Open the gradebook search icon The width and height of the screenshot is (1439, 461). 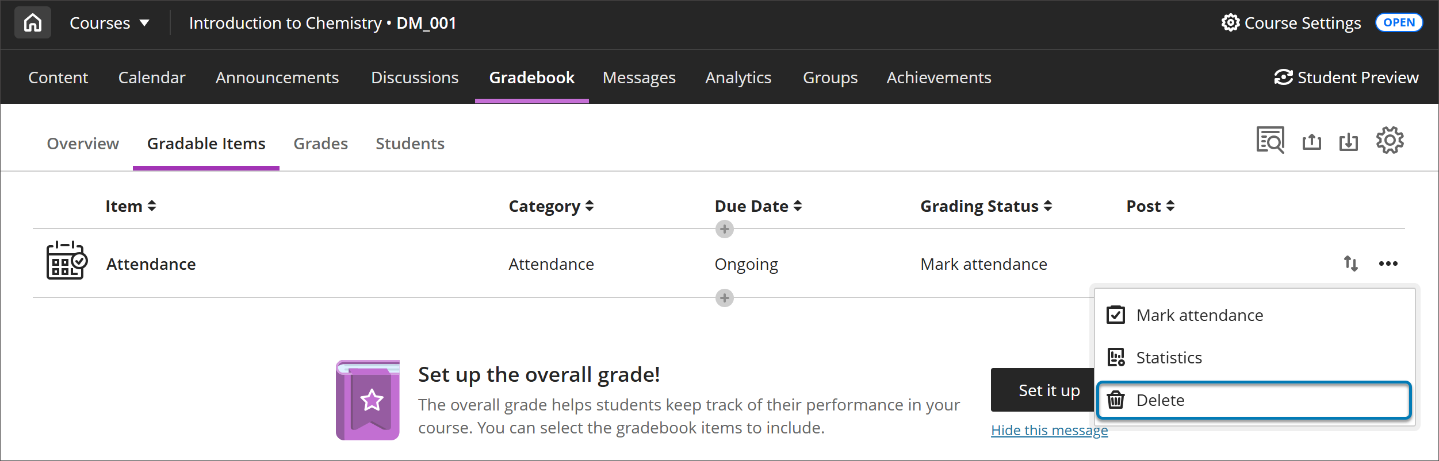click(x=1270, y=141)
